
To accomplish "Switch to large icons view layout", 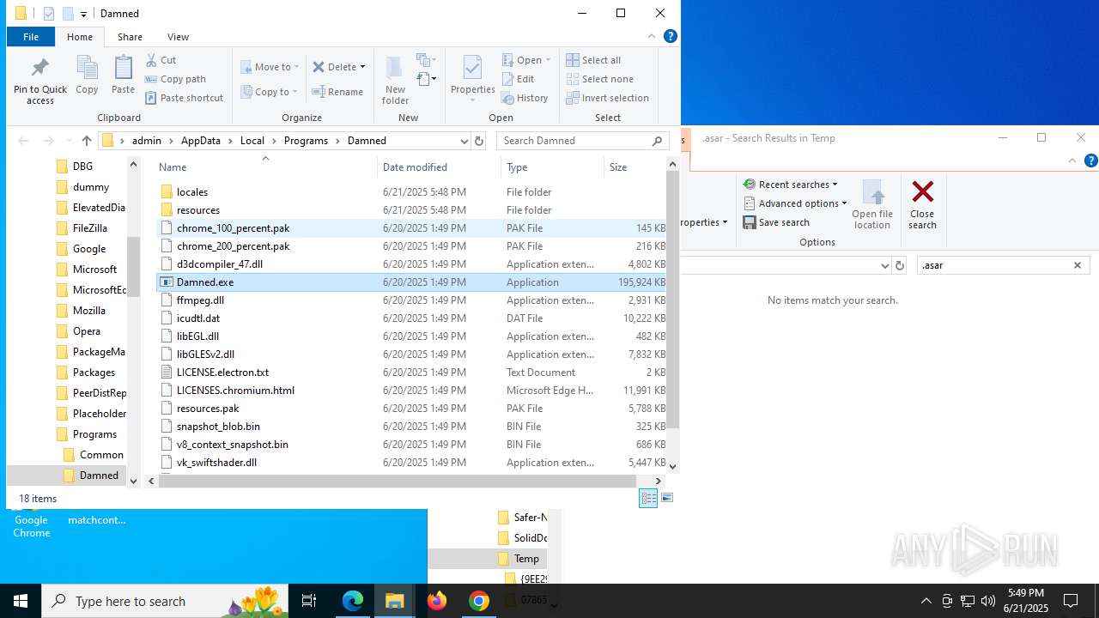I will pyautogui.click(x=667, y=498).
